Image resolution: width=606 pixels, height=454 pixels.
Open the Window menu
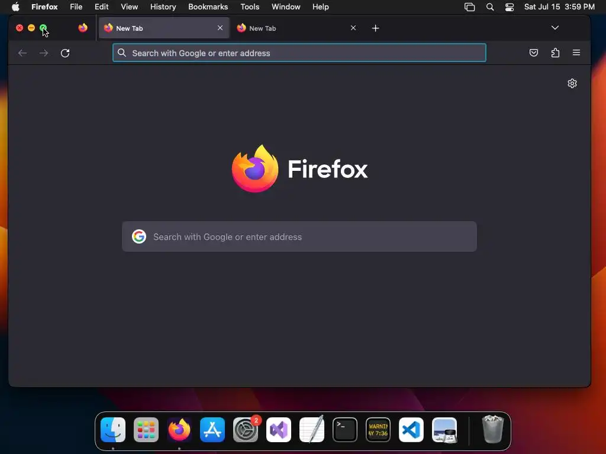286,7
